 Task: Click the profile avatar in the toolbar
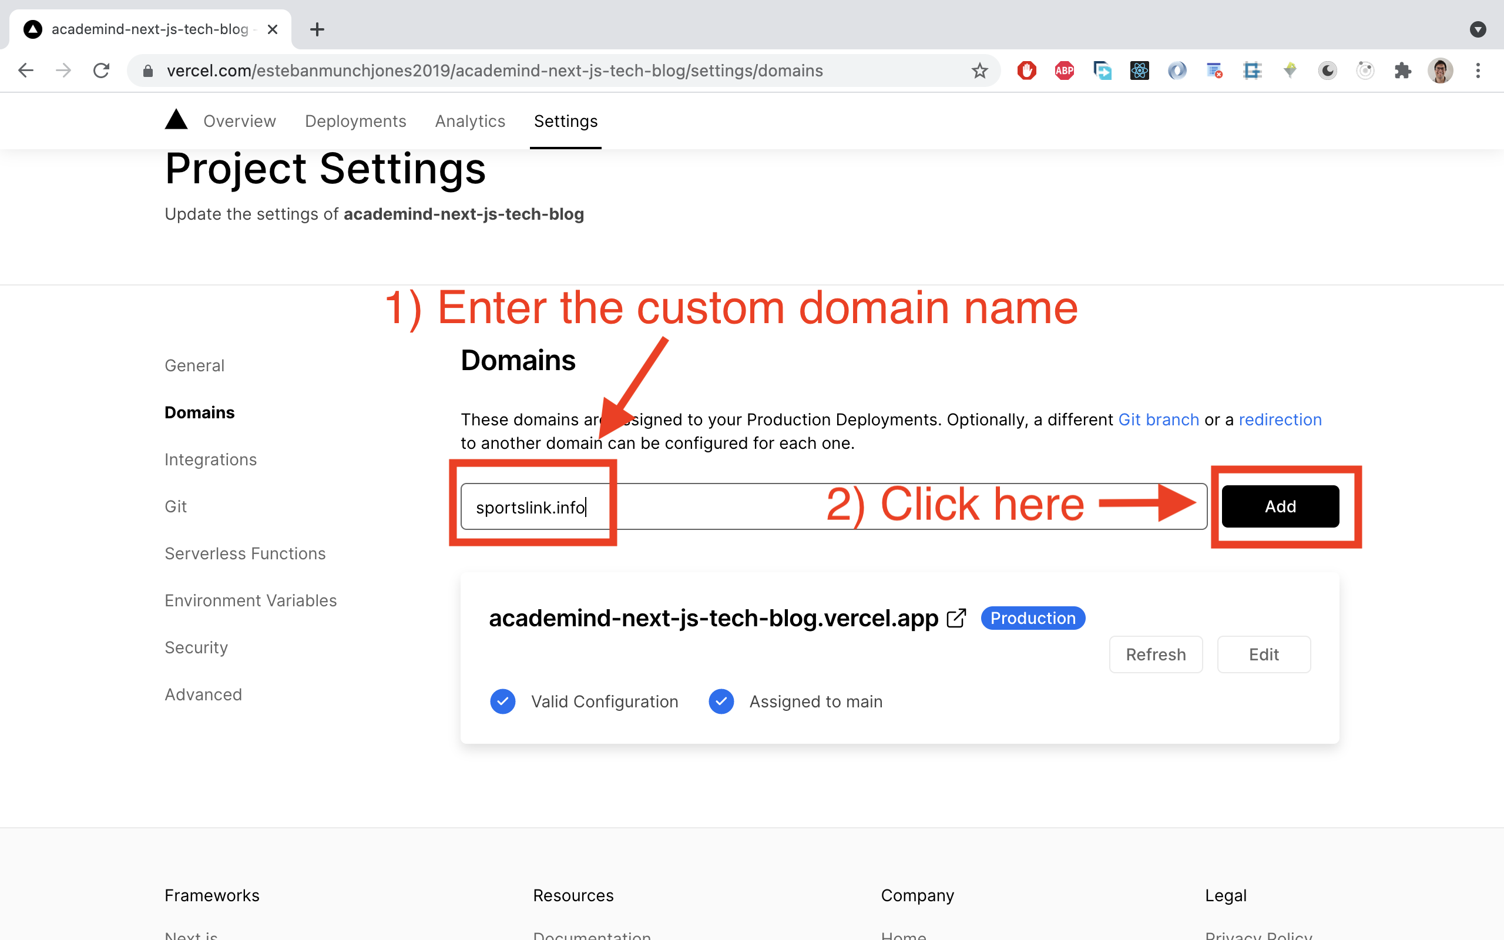(1440, 70)
